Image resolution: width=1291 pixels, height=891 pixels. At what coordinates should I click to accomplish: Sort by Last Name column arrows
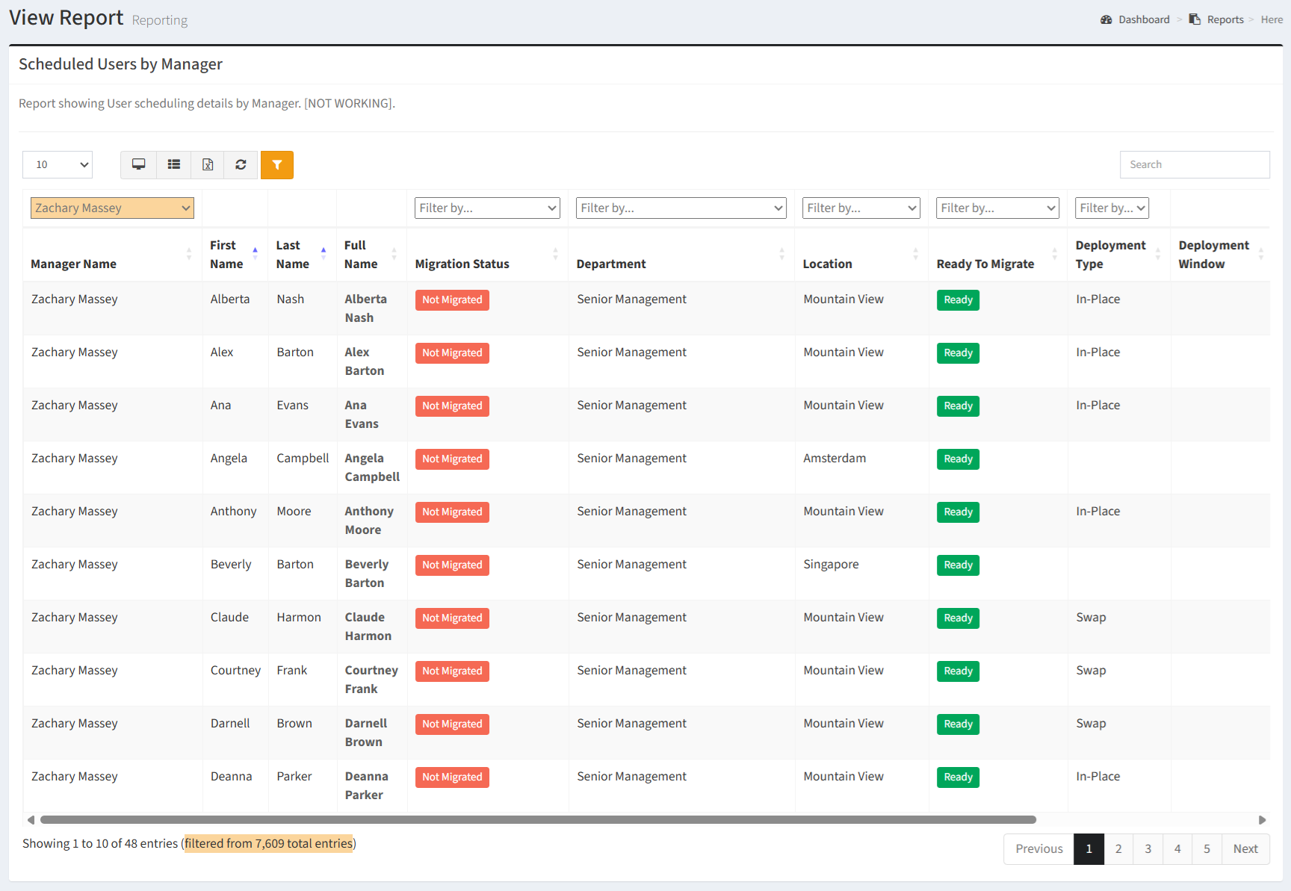323,255
